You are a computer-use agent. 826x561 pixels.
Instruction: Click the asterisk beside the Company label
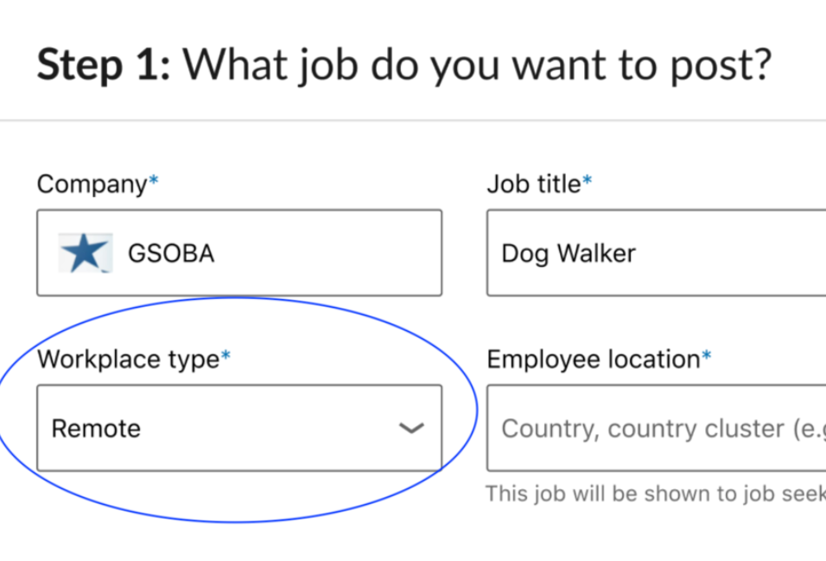[153, 181]
